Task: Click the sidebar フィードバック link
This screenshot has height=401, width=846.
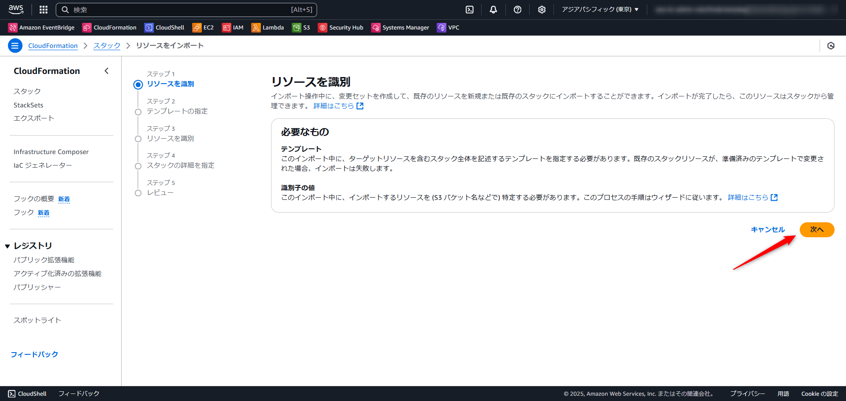Action: point(34,354)
